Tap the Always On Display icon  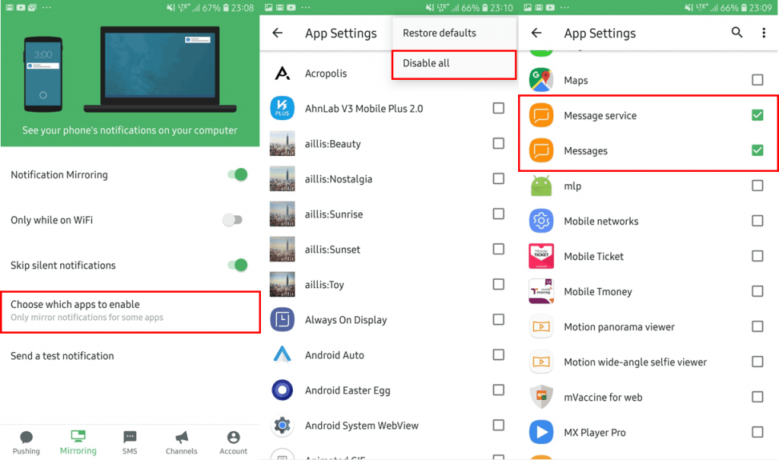tap(282, 320)
